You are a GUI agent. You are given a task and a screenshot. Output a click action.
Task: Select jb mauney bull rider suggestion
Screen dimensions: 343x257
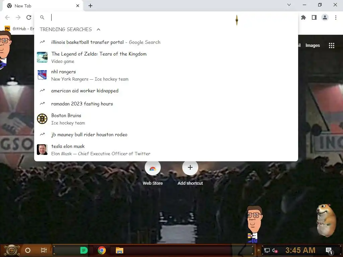(166, 135)
